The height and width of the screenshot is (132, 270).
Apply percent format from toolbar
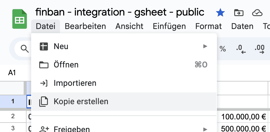[x=223, y=49]
